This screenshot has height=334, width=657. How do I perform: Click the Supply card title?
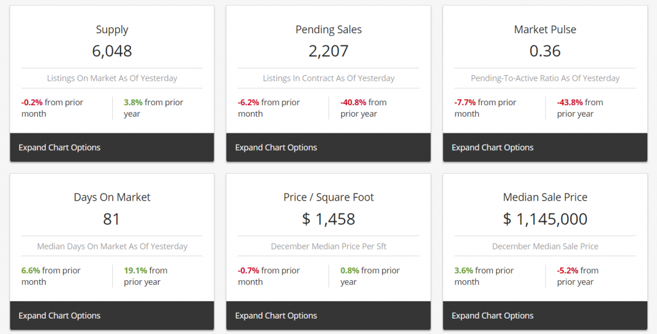click(x=112, y=29)
